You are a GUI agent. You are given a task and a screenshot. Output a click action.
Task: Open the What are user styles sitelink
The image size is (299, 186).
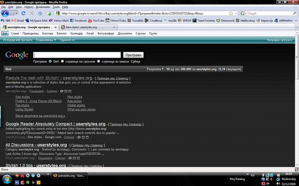coord(81,110)
